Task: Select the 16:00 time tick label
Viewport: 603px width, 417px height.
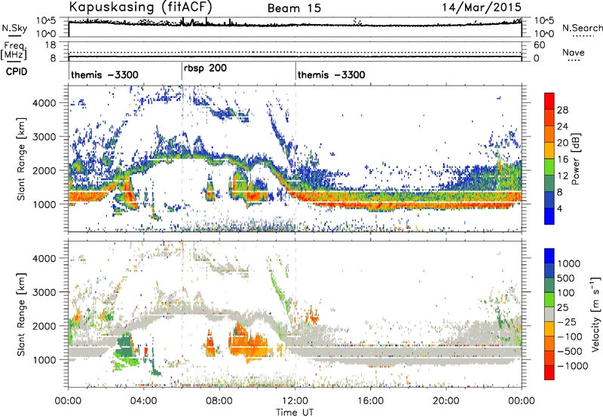Action: click(370, 401)
